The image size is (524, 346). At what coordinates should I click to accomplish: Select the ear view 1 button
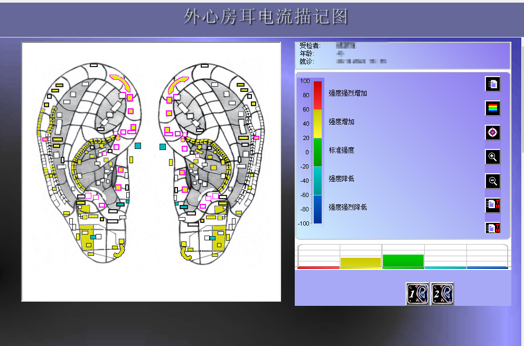pyautogui.click(x=417, y=294)
